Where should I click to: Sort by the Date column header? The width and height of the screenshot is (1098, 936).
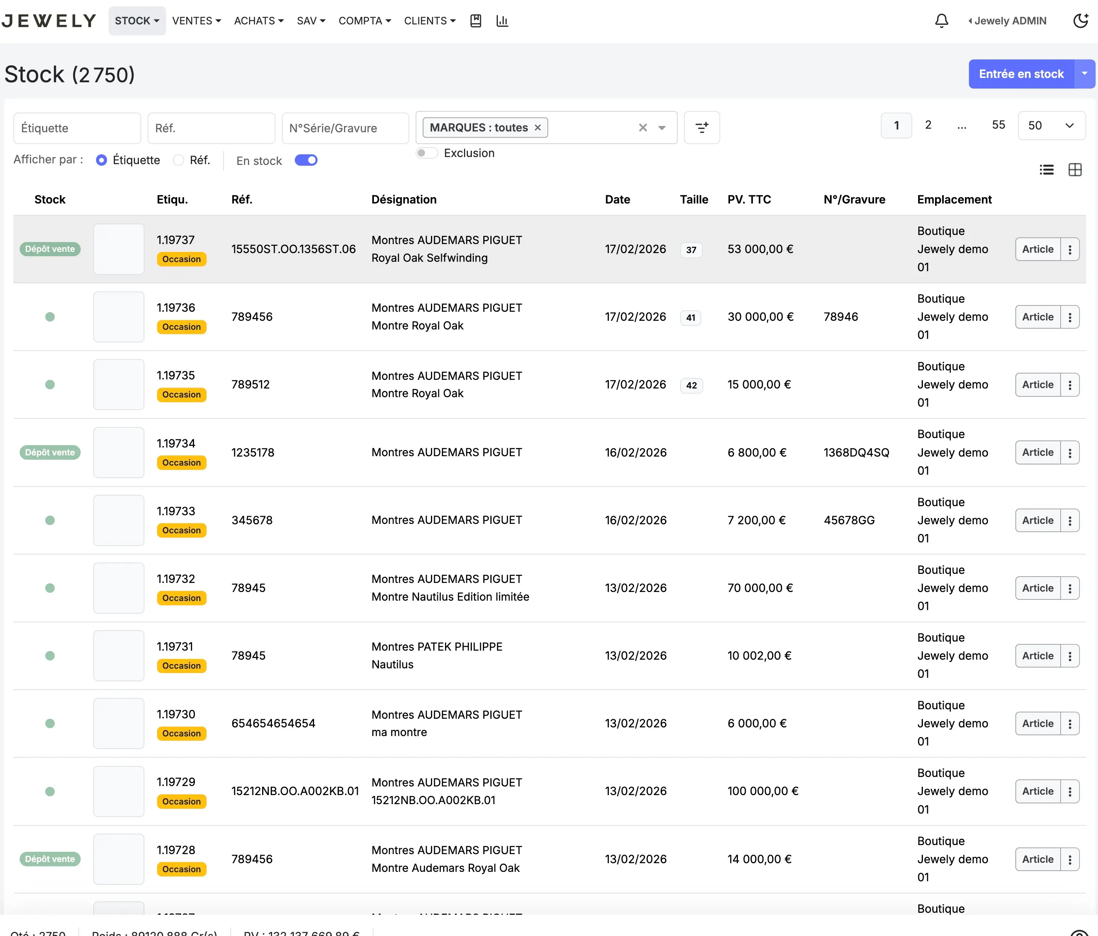pyautogui.click(x=617, y=200)
